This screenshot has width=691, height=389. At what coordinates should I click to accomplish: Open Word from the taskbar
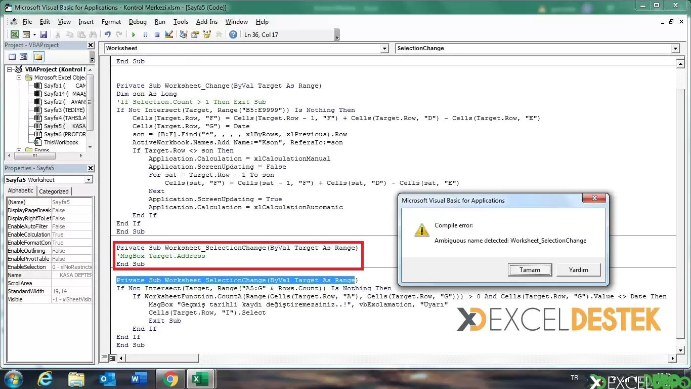pyautogui.click(x=139, y=379)
